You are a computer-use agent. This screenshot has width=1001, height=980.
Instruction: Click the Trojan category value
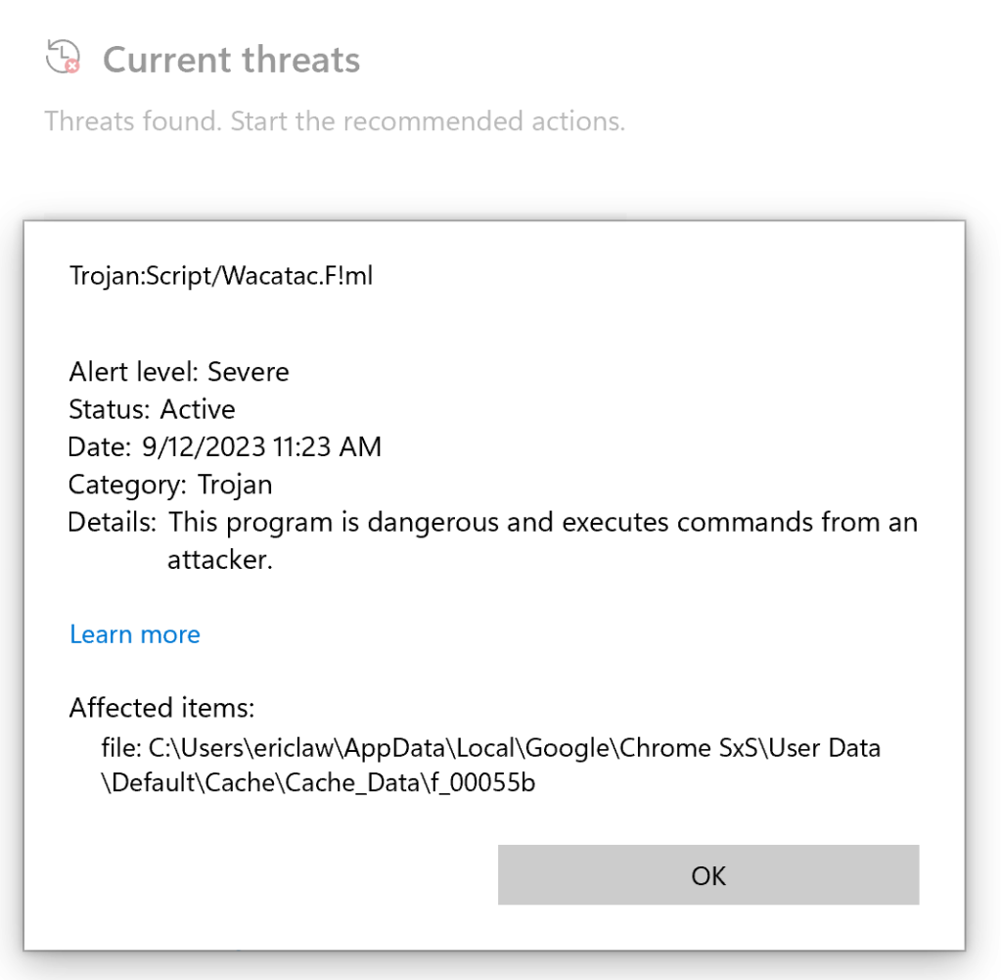pyautogui.click(x=235, y=485)
